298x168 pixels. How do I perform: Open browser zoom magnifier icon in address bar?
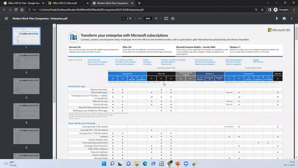[x=256, y=10]
